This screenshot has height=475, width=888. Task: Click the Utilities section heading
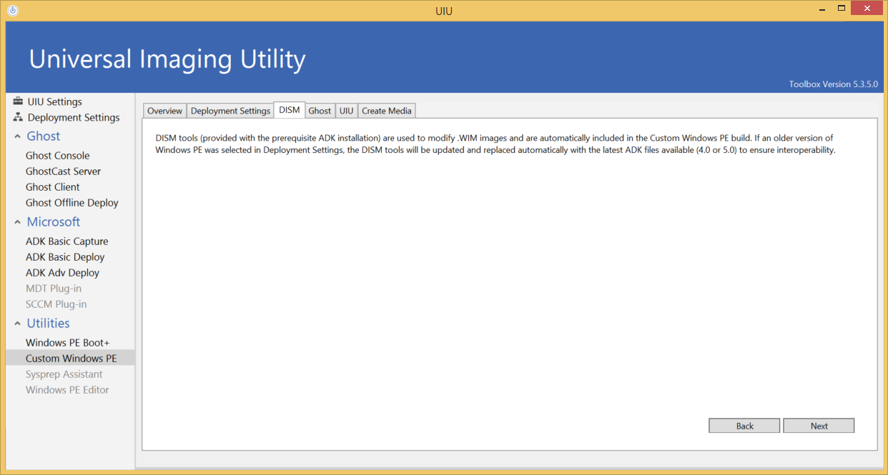(49, 324)
